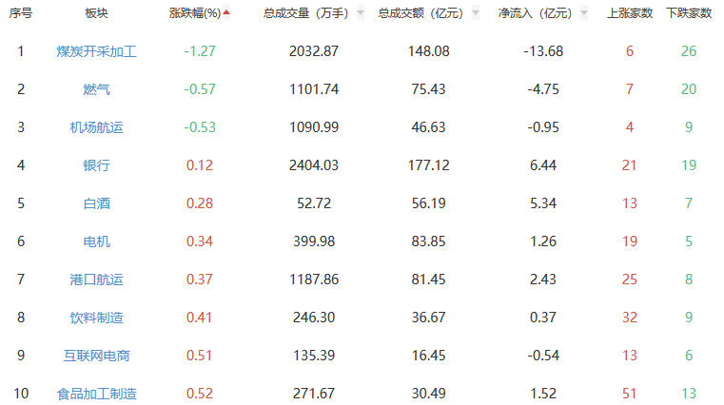Go to the 电机 sector page
Image resolution: width=724 pixels, height=405 pixels.
click(x=96, y=241)
